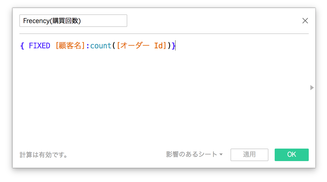Place cursor on the [顧客名] field reference
The height and width of the screenshot is (182, 327).
pos(70,46)
